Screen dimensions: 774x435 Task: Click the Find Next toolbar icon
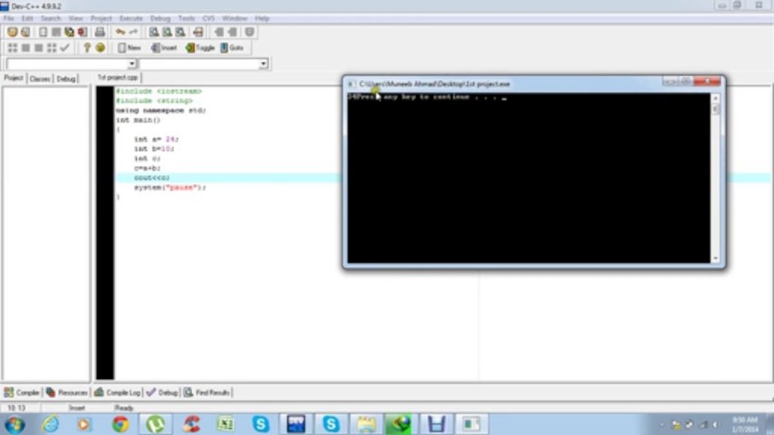pyautogui.click(x=179, y=32)
